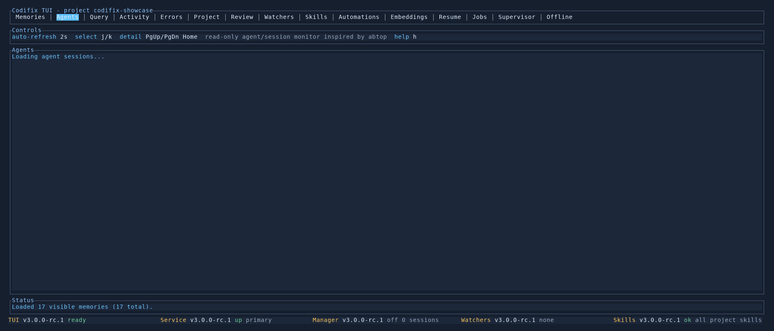
Task: Open the Skills tab
Action: click(316, 17)
